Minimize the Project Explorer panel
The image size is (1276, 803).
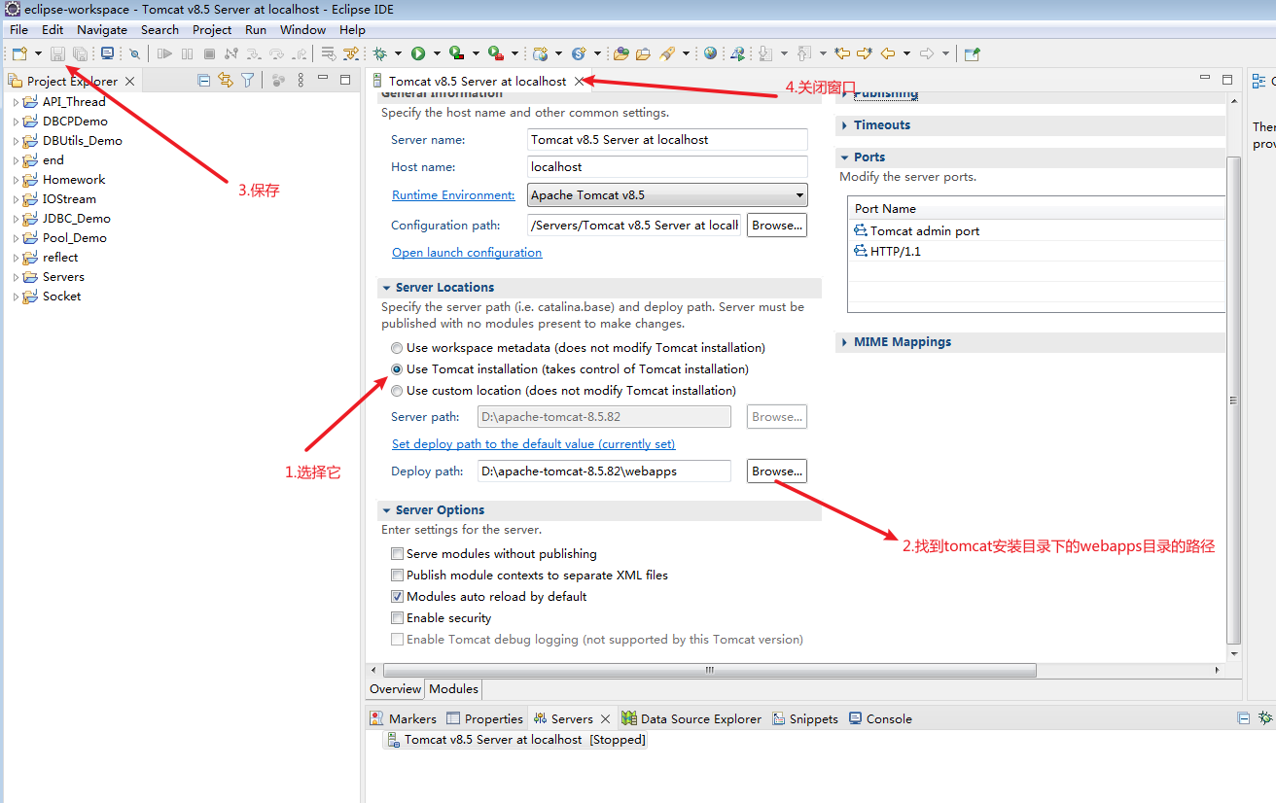pos(323,79)
